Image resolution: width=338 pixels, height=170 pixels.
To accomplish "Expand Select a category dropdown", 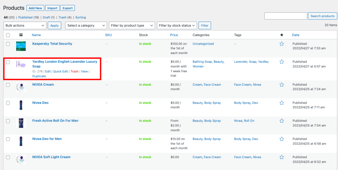I will 86,26.
